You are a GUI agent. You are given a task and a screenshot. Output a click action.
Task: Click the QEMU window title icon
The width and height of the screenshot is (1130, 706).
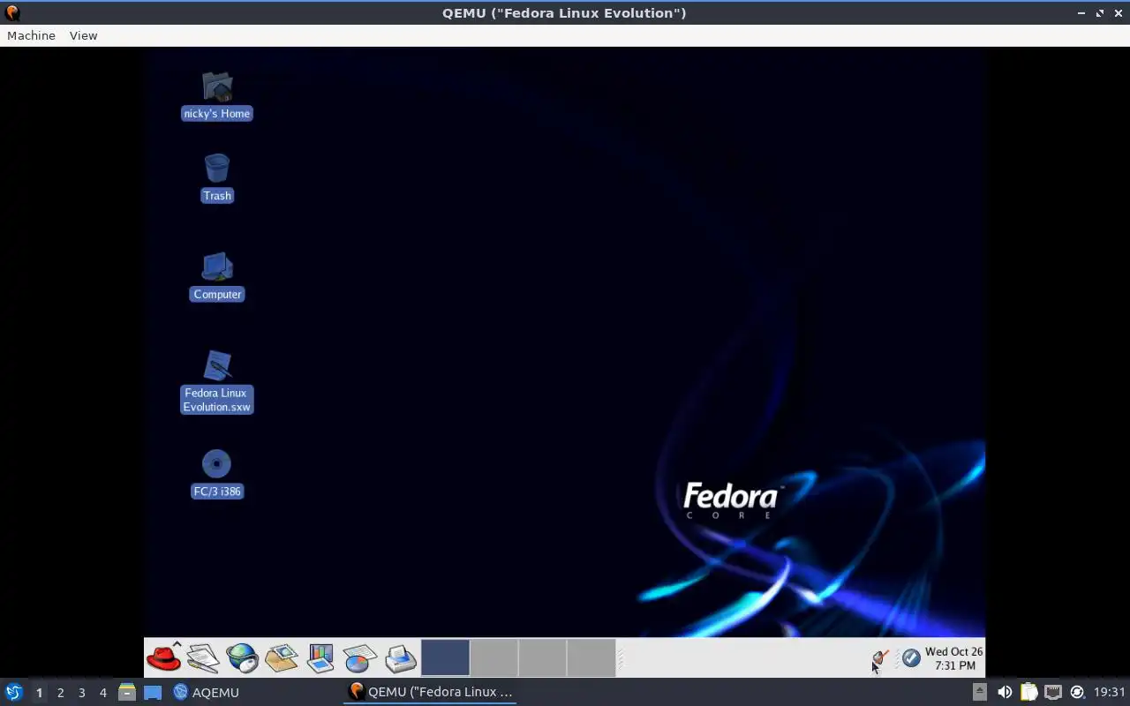[12, 12]
